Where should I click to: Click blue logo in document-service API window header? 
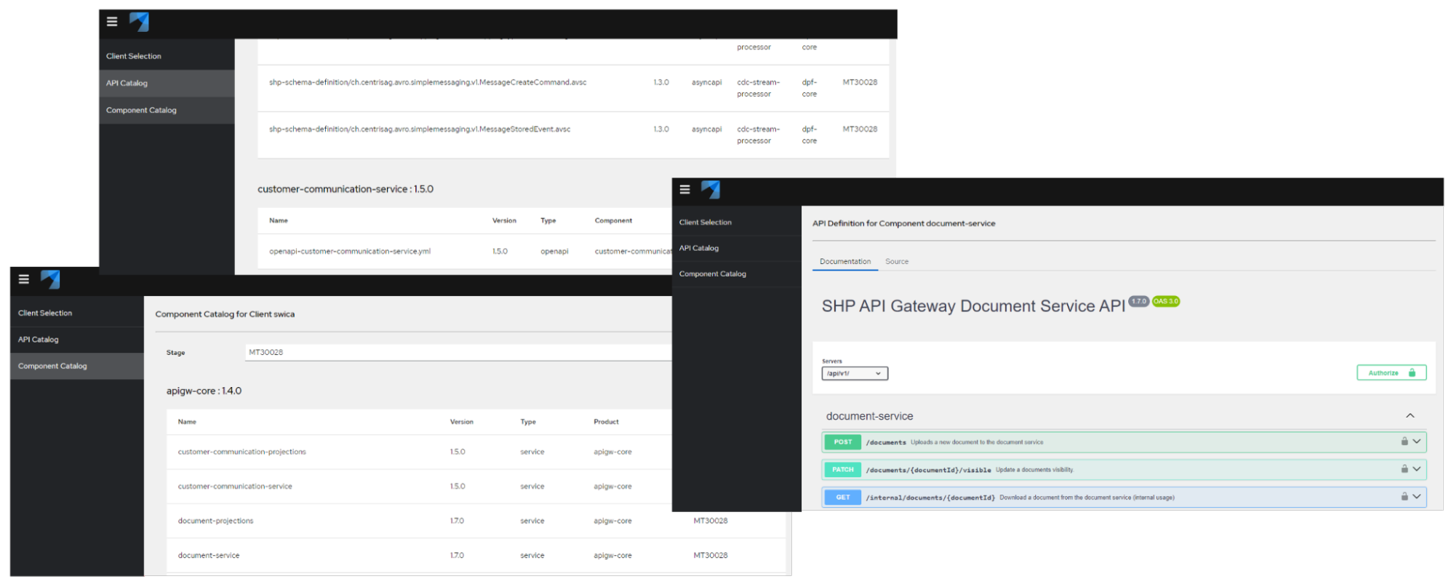pos(711,190)
